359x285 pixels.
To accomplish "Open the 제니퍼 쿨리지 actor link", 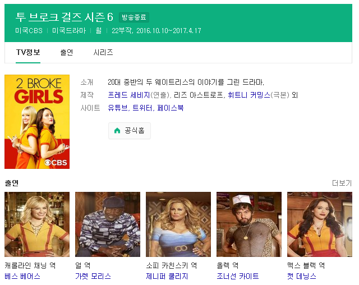I will coord(167,276).
